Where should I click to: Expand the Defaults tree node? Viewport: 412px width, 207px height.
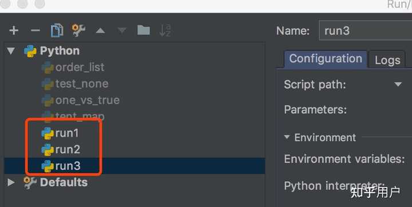pyautogui.click(x=11, y=182)
